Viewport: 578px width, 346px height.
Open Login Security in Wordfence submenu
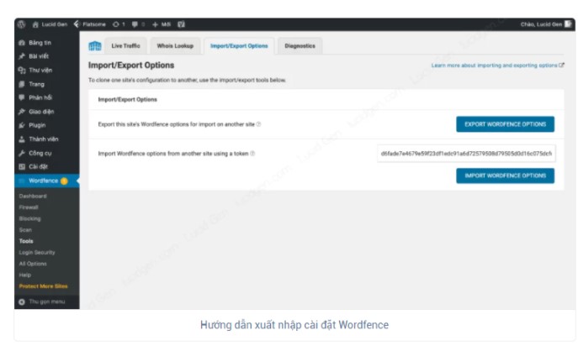coord(37,252)
